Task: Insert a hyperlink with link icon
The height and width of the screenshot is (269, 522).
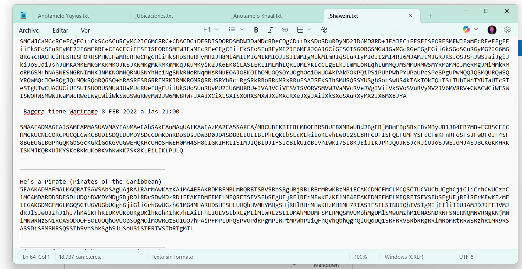Action: click(x=284, y=30)
